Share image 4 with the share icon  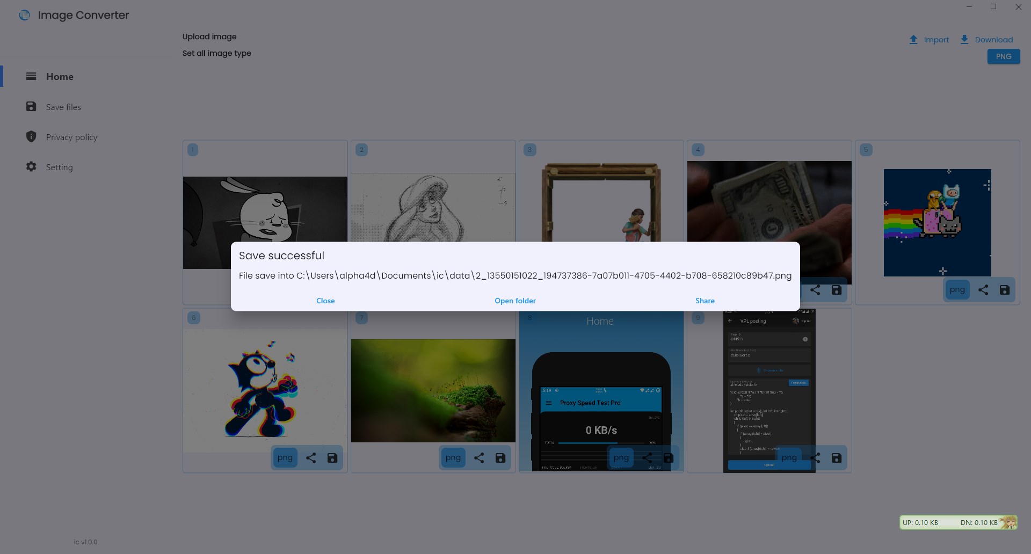click(x=815, y=290)
